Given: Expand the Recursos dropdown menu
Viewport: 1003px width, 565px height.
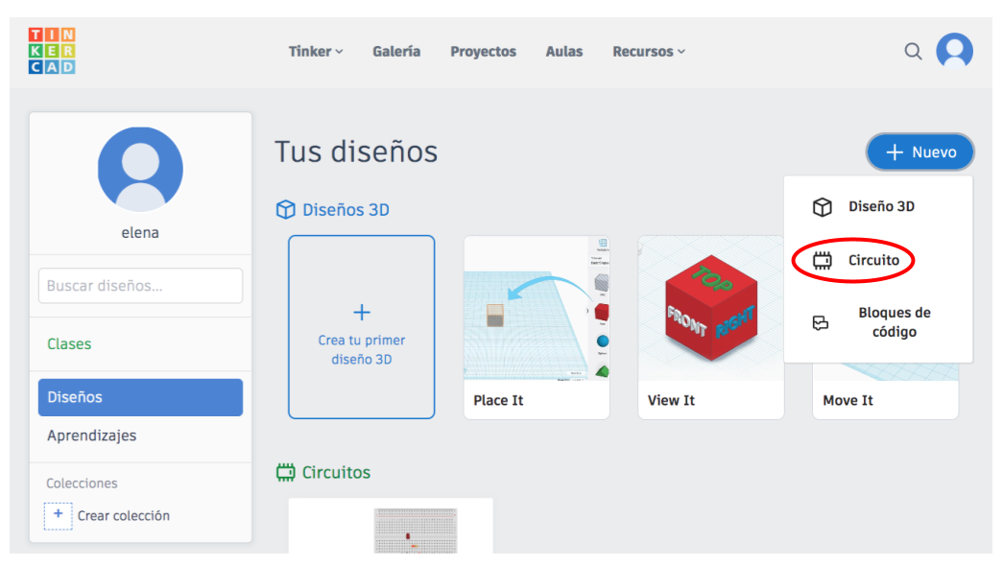Looking at the screenshot, I should pyautogui.click(x=649, y=52).
